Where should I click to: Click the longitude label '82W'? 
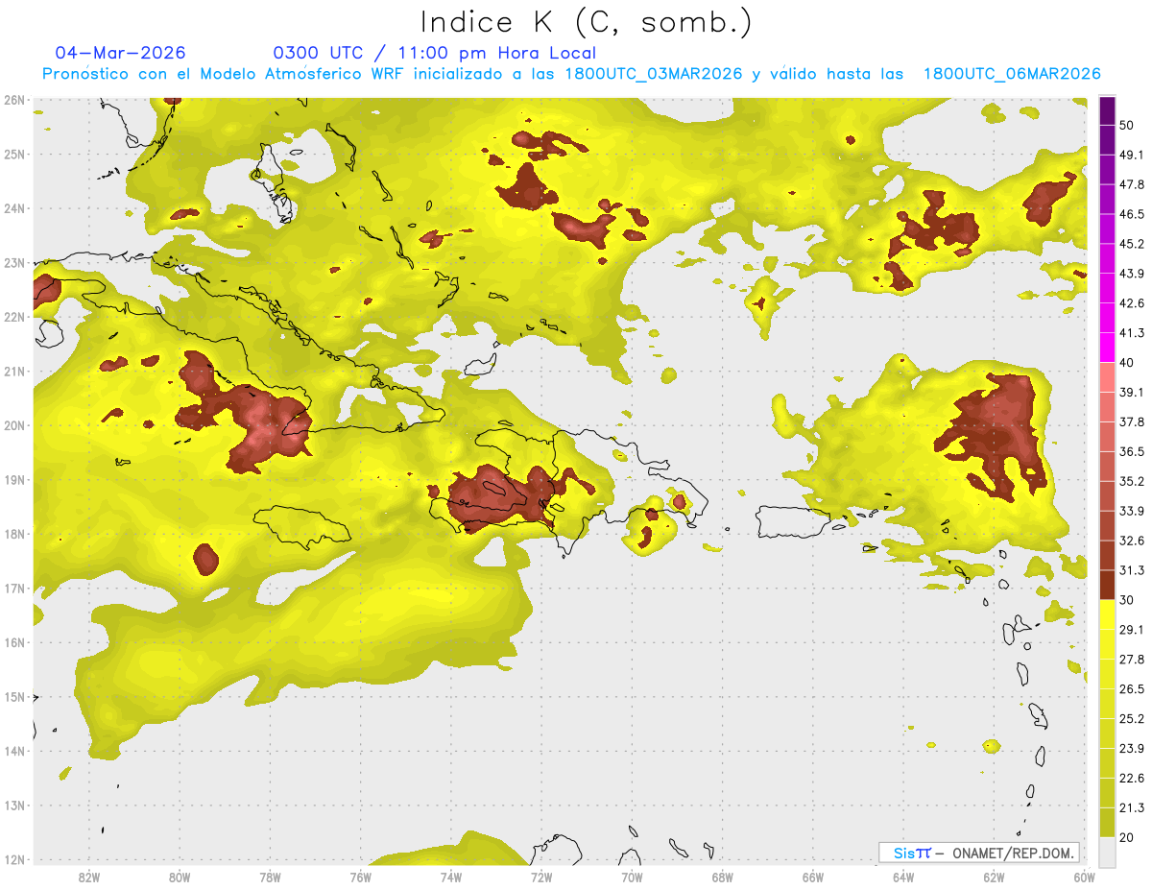click(x=88, y=877)
